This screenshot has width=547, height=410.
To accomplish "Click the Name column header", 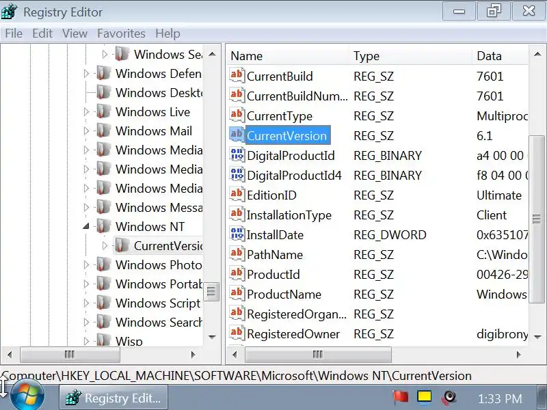I will (288, 56).
